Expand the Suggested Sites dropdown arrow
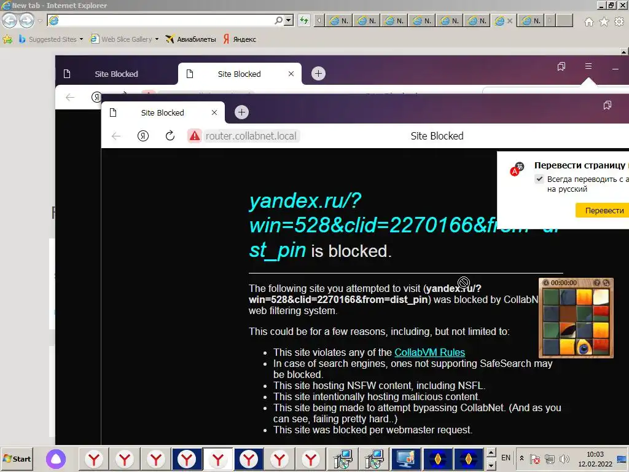The width and height of the screenshot is (629, 472). (x=81, y=39)
